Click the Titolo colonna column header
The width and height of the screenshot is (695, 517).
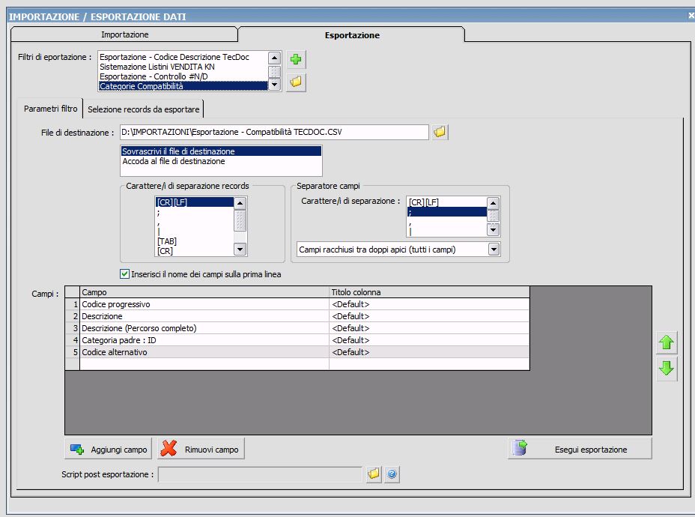tap(429, 292)
